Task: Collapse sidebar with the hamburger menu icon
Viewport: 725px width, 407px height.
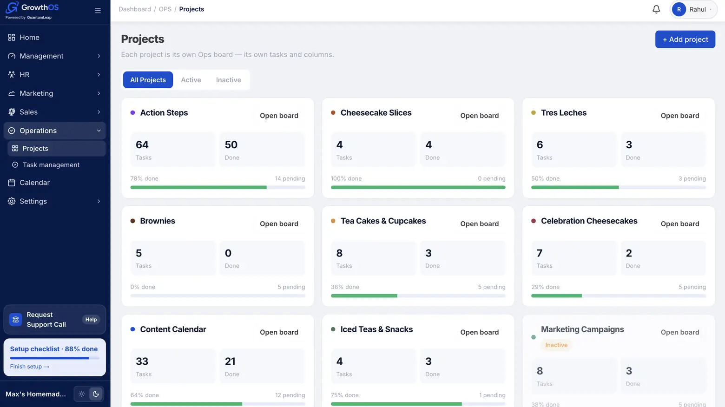Action: point(98,11)
